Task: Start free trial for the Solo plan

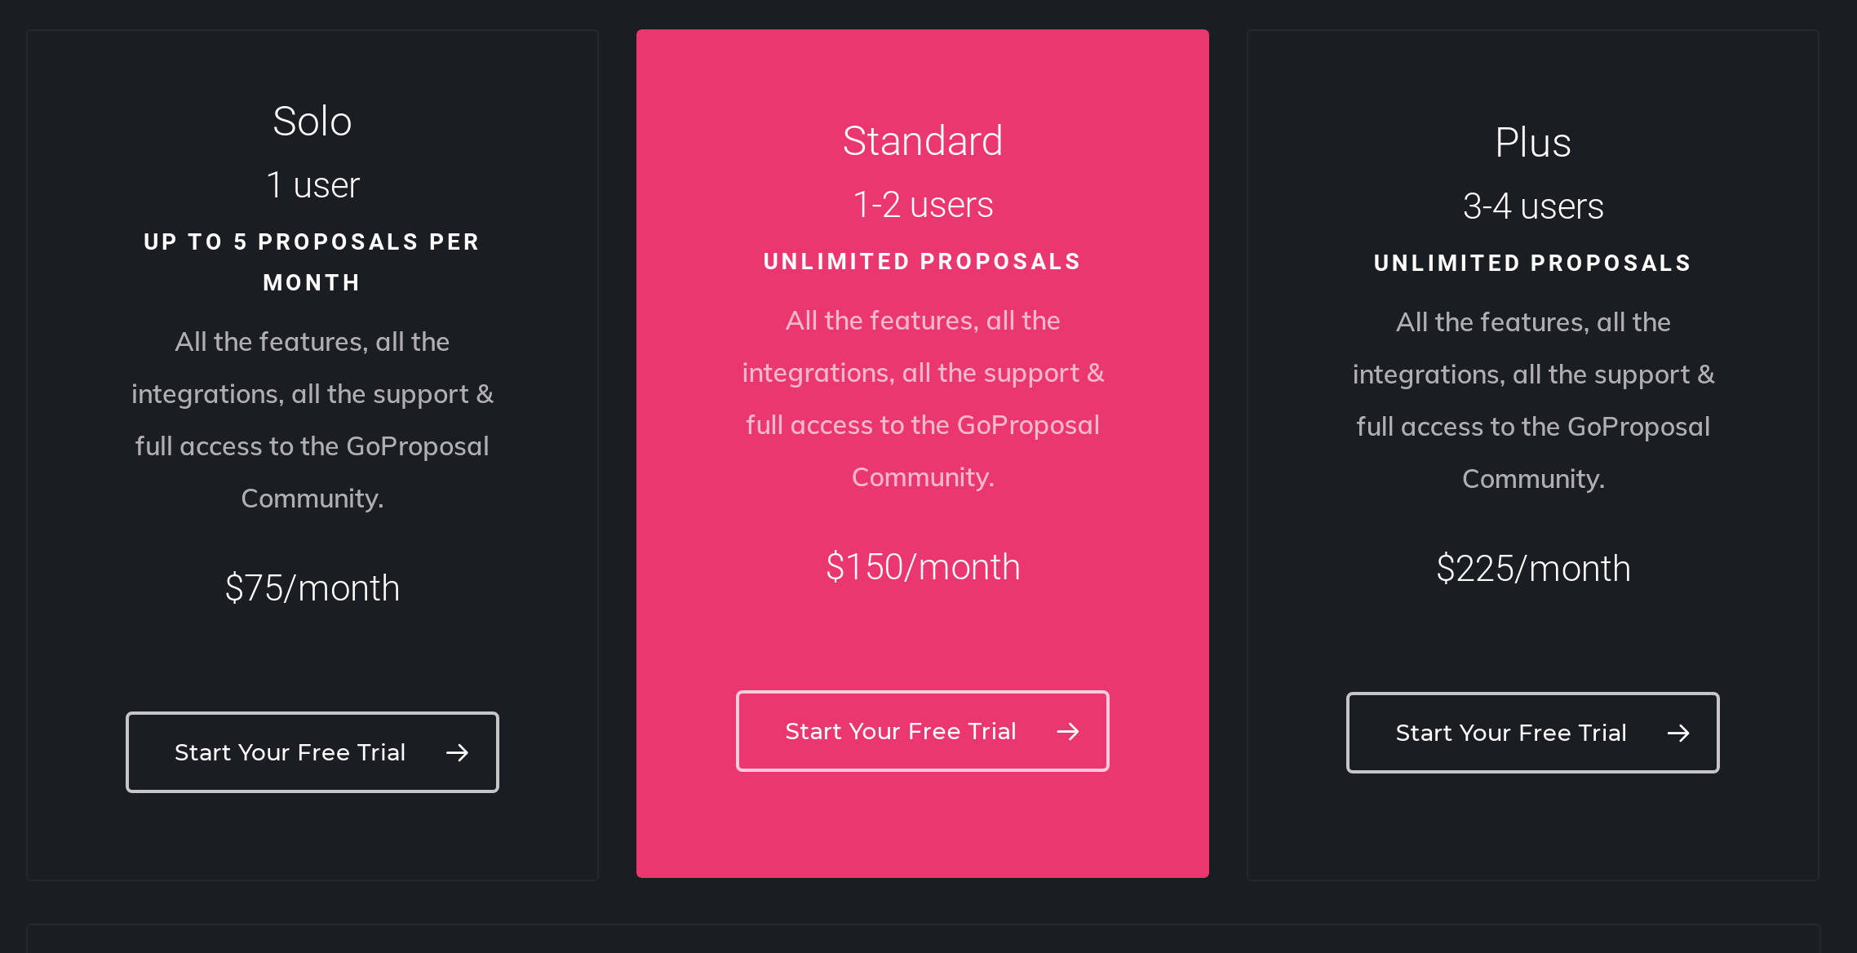Action: click(312, 752)
